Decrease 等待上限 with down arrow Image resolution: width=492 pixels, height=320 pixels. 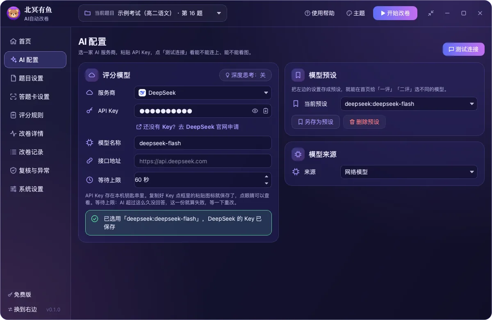tap(266, 183)
